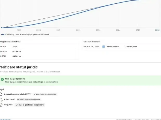This screenshot has width=161, height=120.
Task: Click the '03.2018 - 01.2026' period text
Action: [91, 47]
